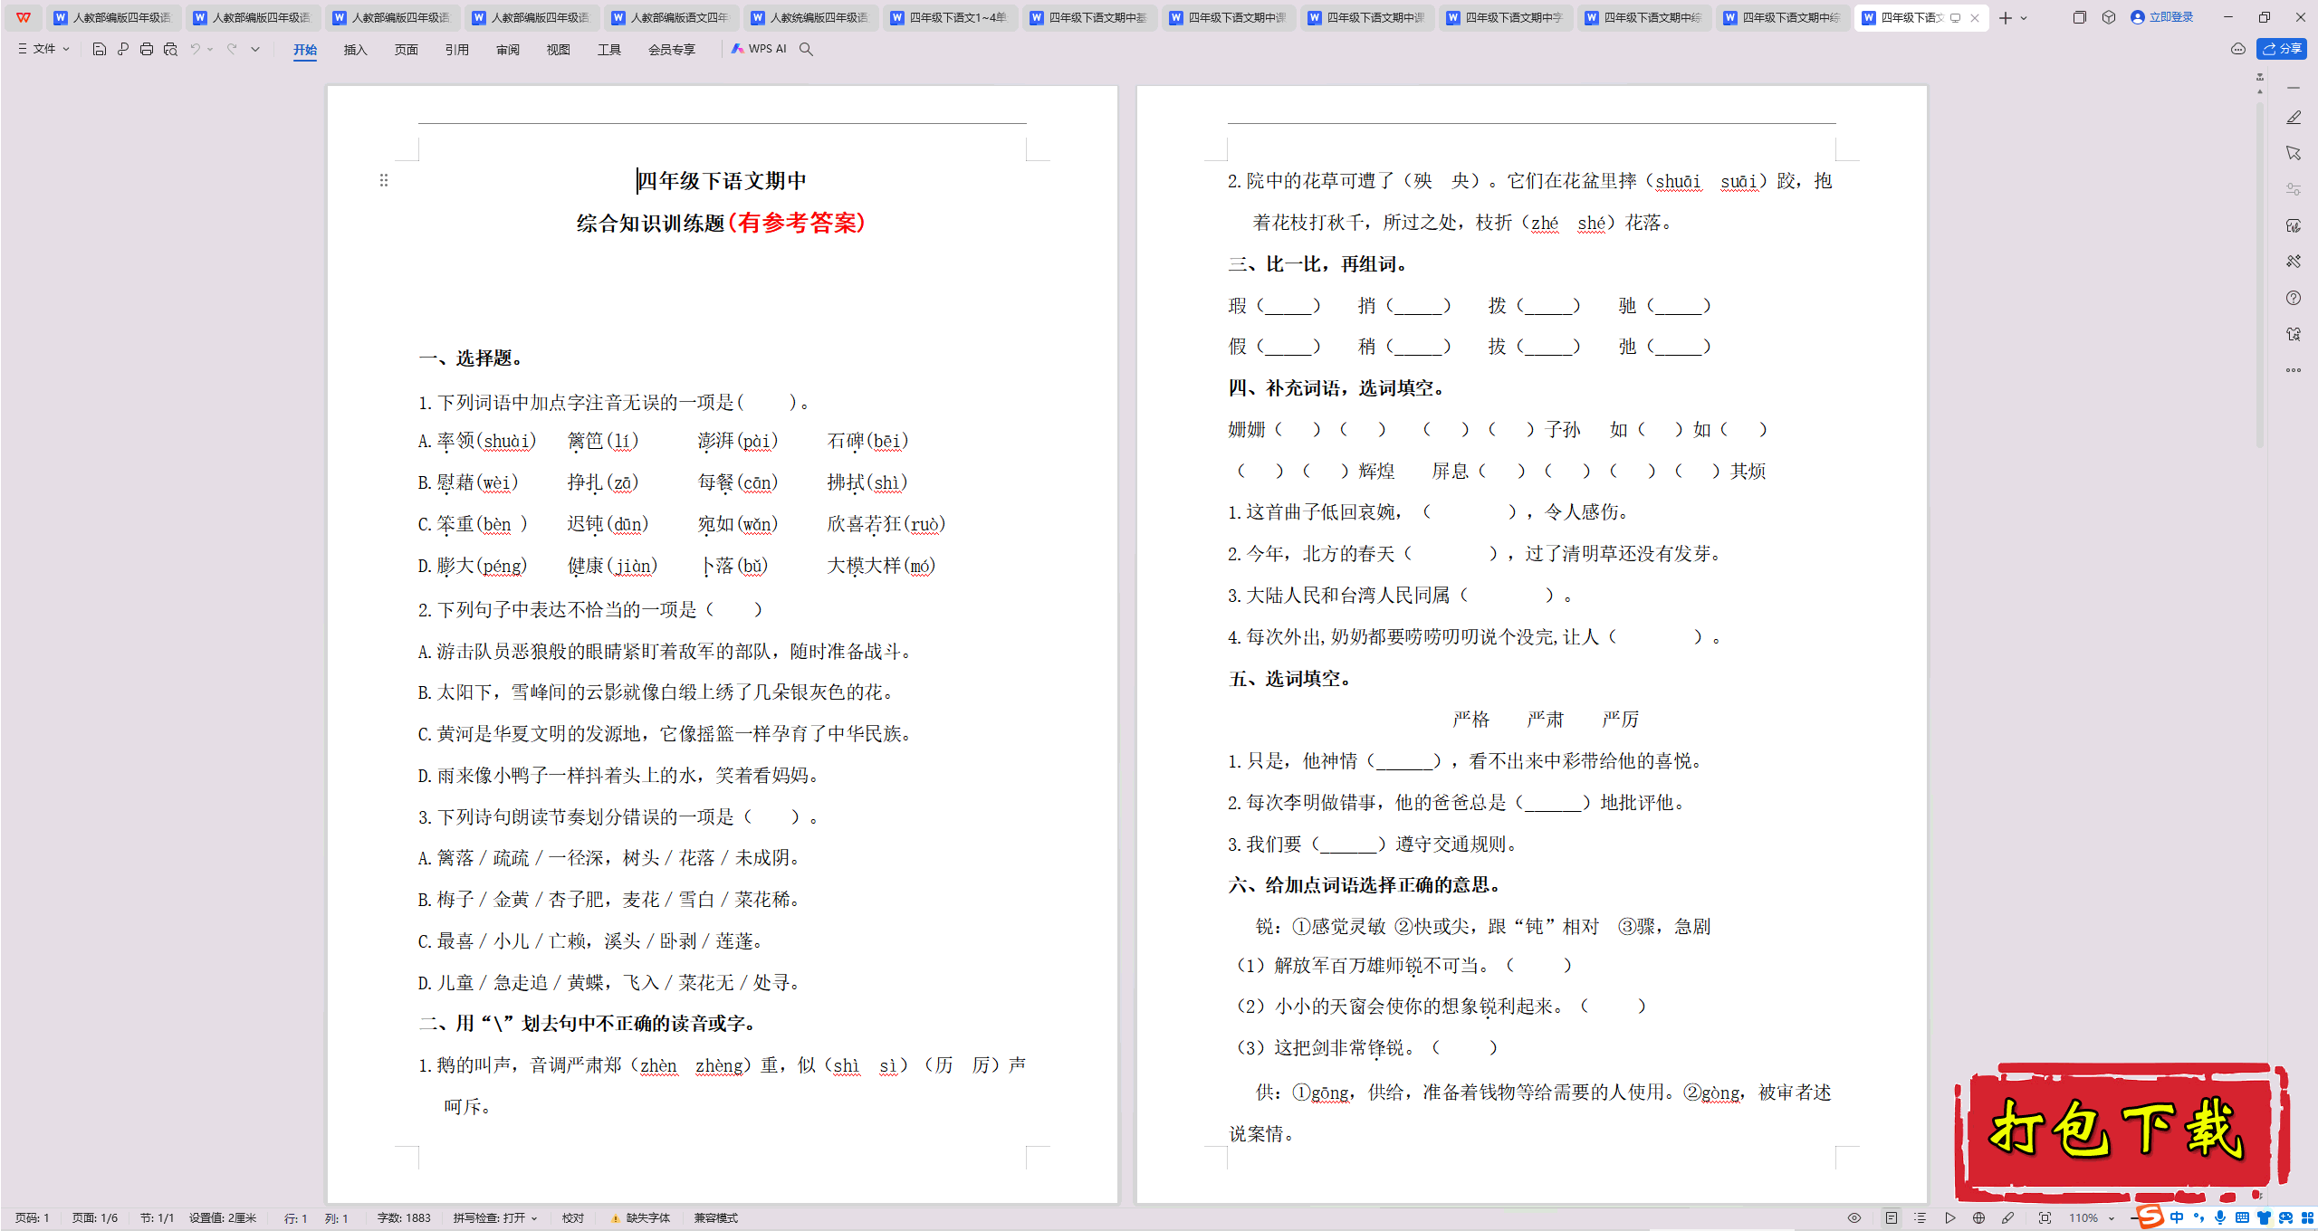Expand the new tab dropdown arrow

[2024, 18]
